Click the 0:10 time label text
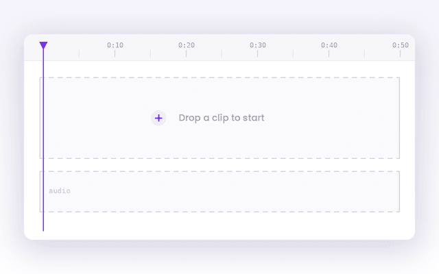 (x=115, y=45)
